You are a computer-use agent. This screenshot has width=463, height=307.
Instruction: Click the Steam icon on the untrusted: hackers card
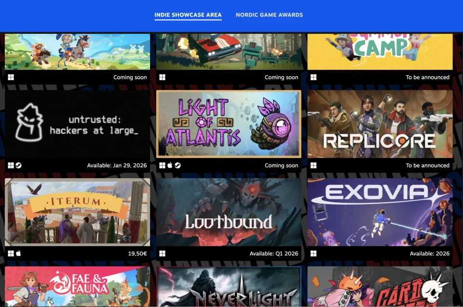pos(18,165)
